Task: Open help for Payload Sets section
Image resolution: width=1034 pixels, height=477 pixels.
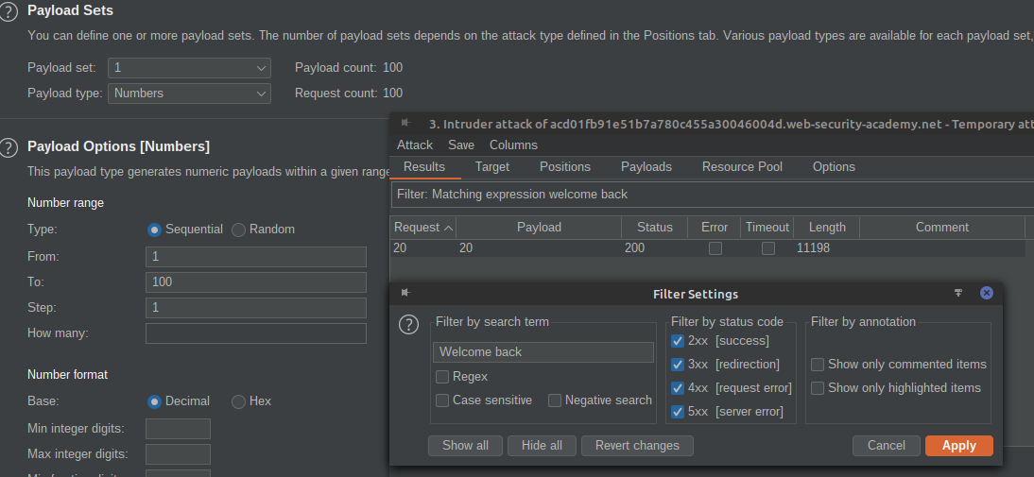Action: tap(8, 12)
